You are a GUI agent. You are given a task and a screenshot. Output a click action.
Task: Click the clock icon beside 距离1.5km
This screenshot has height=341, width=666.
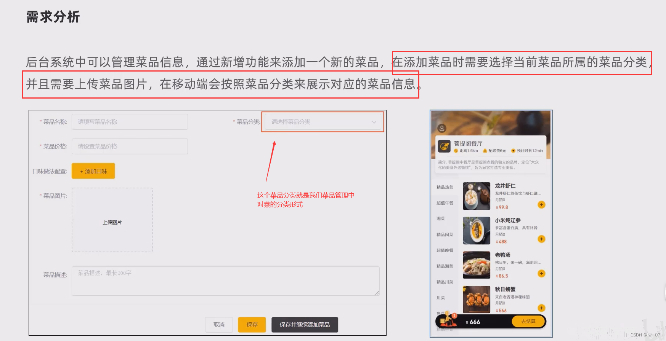tap(456, 151)
